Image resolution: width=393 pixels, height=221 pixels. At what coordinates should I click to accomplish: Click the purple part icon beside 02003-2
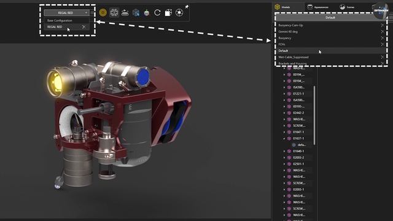coord(289,158)
